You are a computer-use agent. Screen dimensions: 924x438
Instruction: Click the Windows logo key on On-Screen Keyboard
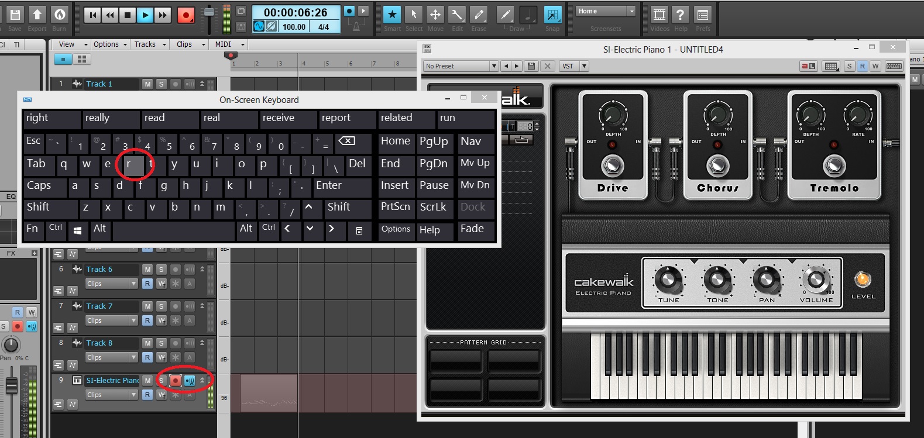tap(77, 230)
